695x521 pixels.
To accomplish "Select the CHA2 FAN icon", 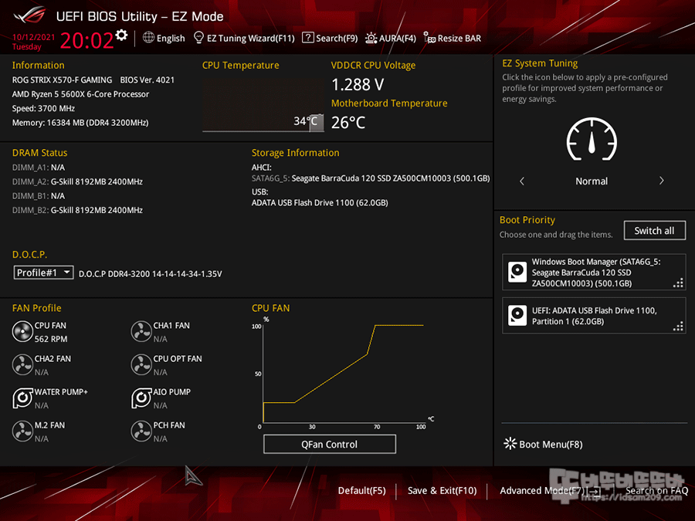I will pyautogui.click(x=22, y=364).
